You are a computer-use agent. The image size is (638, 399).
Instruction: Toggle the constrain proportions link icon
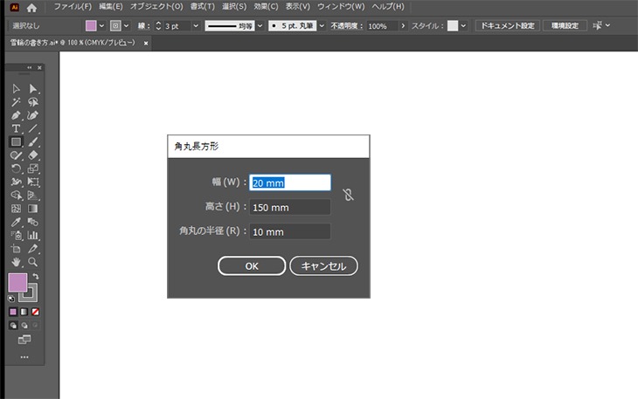[348, 195]
